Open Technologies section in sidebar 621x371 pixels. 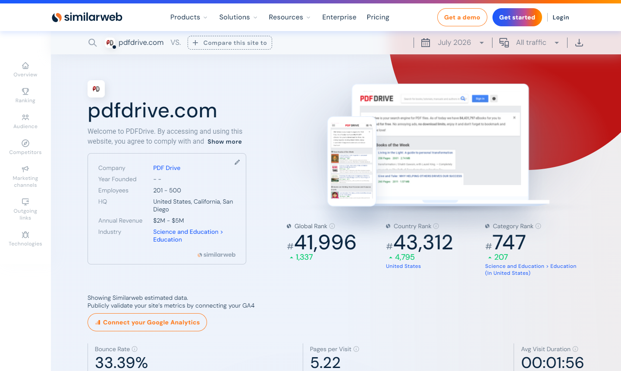tap(25, 239)
